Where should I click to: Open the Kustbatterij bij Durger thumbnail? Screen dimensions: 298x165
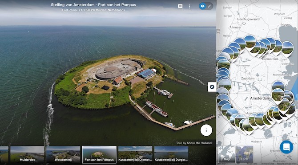pos(171,154)
